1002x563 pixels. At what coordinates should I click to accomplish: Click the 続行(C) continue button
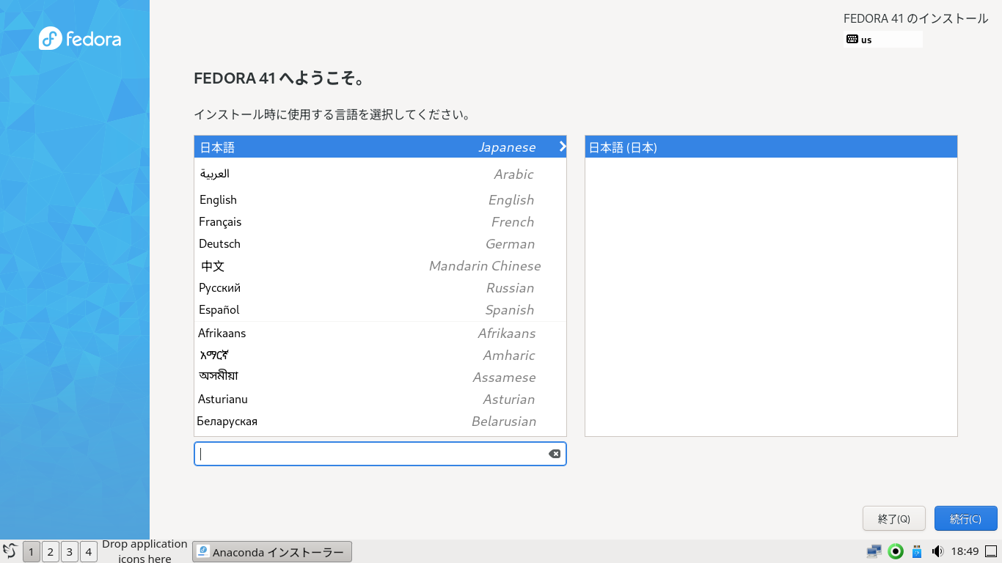coord(965,518)
